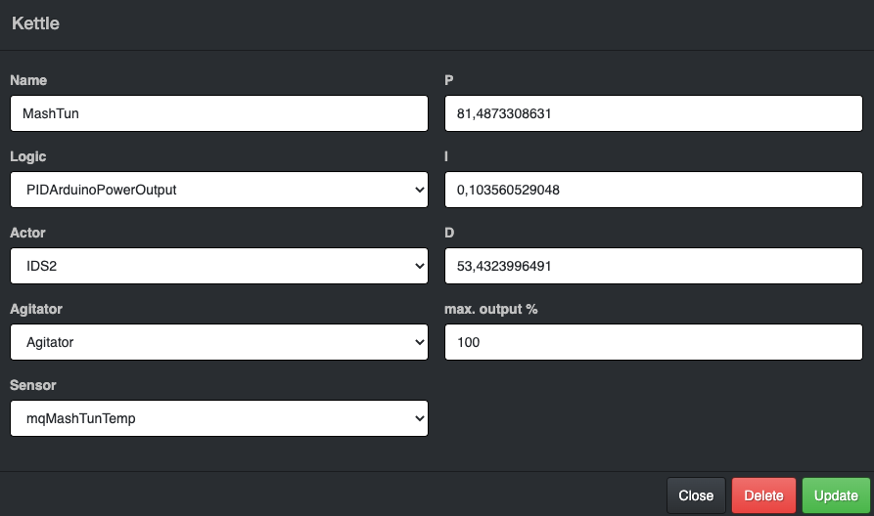This screenshot has width=874, height=516.
Task: Click the Kettle dialog title
Action: coord(35,23)
